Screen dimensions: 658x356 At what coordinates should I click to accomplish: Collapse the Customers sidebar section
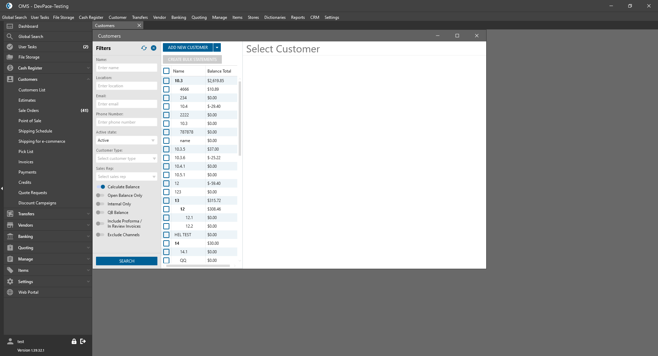click(x=88, y=79)
